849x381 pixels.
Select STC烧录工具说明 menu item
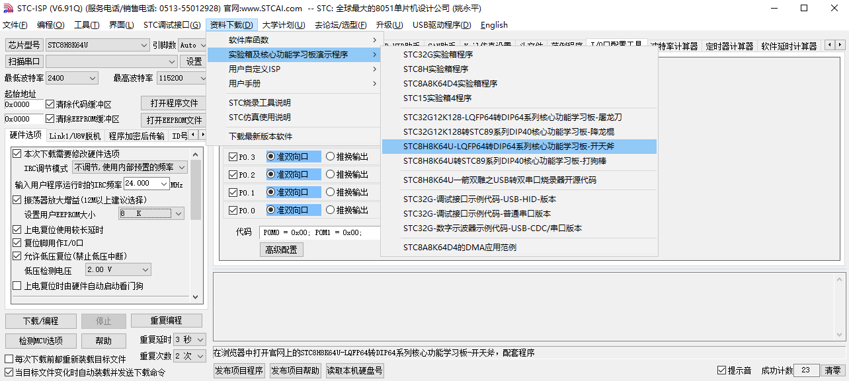(x=294, y=102)
